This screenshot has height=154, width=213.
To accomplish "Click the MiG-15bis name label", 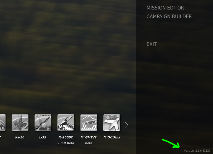I will 112,137.
